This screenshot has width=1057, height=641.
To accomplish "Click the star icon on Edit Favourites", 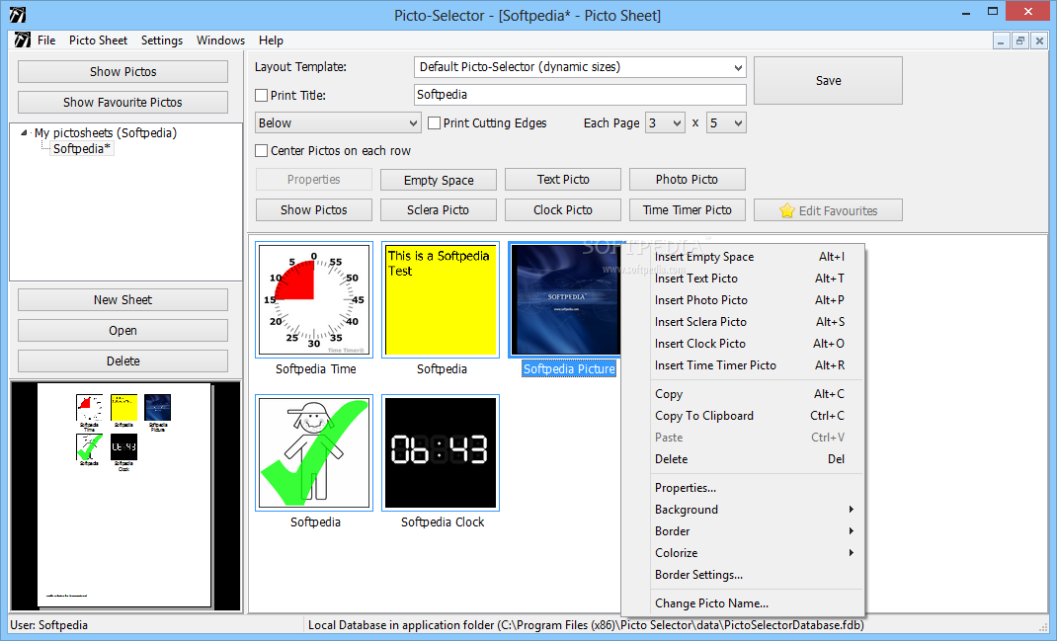I will pyautogui.click(x=786, y=210).
